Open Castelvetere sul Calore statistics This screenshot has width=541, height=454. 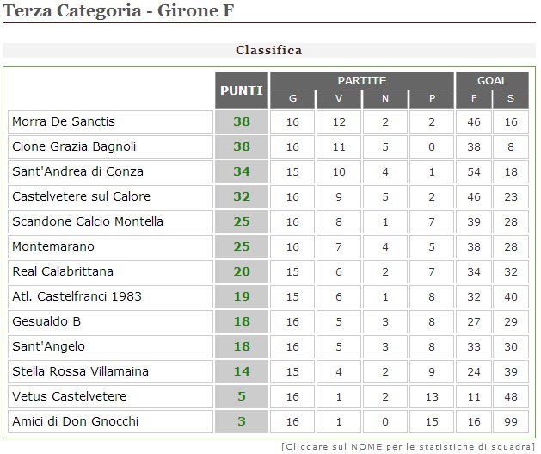(x=82, y=196)
